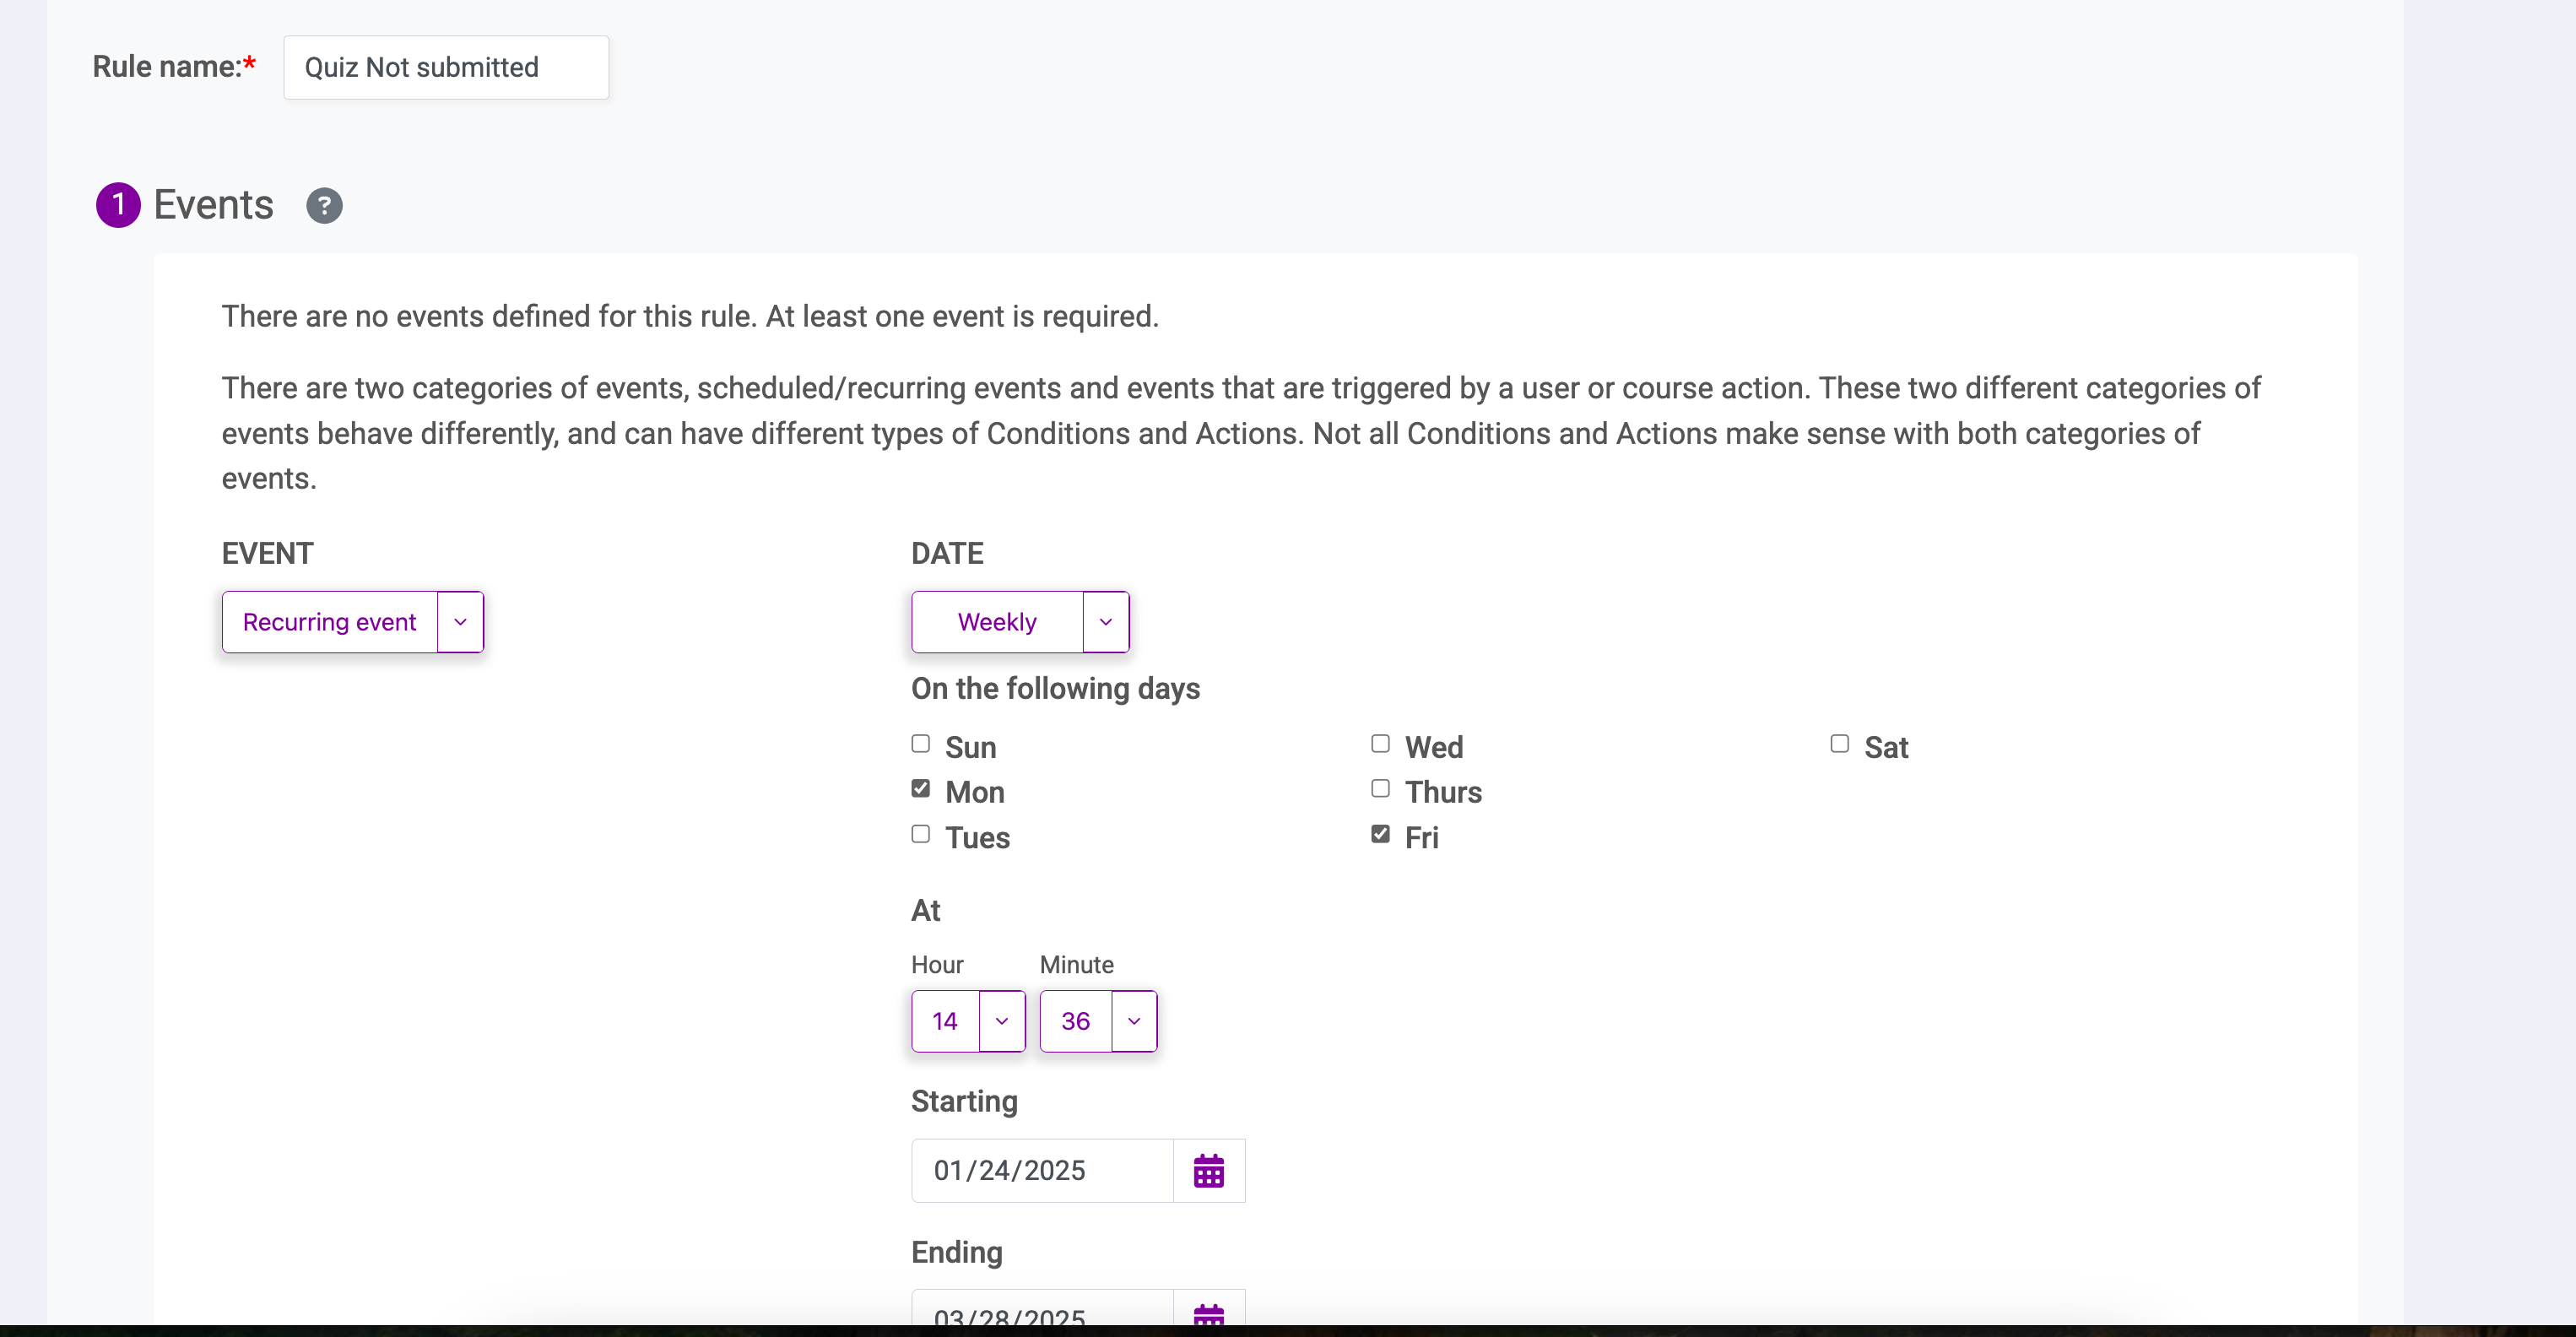Screen dimensions: 2576x1337
Task: Disable the Fri checkbox
Action: [1380, 834]
